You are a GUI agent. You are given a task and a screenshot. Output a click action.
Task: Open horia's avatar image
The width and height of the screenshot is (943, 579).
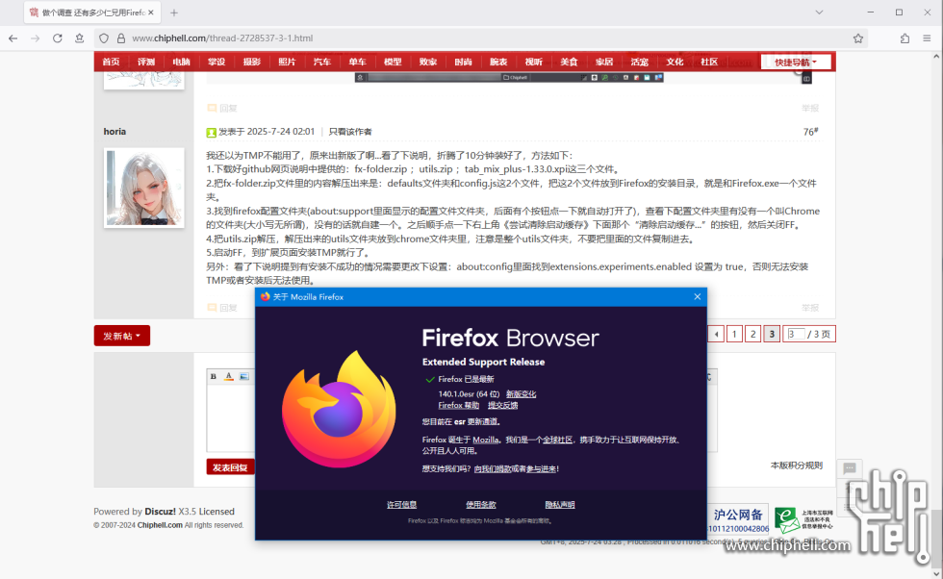pyautogui.click(x=143, y=188)
